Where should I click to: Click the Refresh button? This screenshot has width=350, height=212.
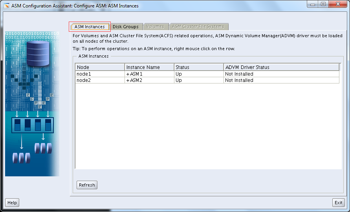87,185
